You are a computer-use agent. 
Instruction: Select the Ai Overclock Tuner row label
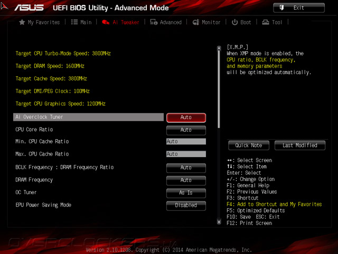click(88, 117)
